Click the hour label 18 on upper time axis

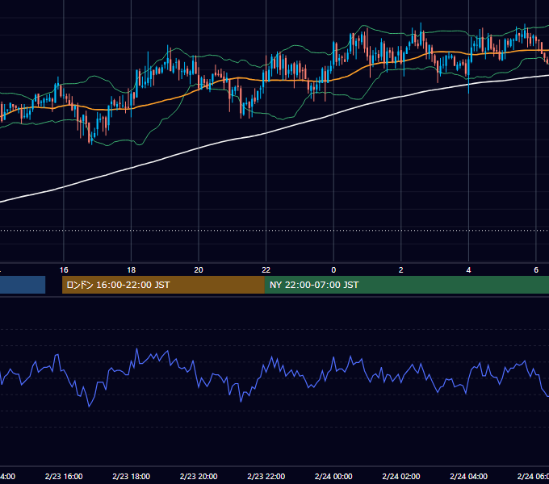132,270
